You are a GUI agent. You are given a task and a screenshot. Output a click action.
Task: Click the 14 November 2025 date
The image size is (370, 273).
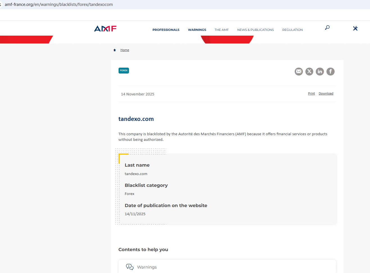[x=138, y=94]
